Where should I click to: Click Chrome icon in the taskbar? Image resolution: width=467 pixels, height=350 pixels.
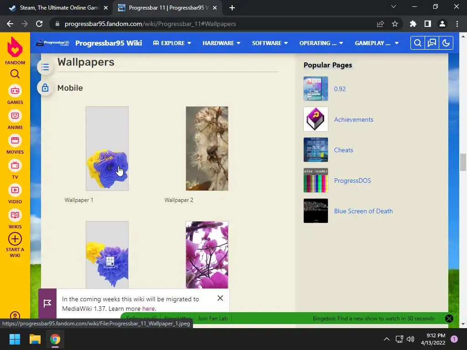tap(55, 339)
